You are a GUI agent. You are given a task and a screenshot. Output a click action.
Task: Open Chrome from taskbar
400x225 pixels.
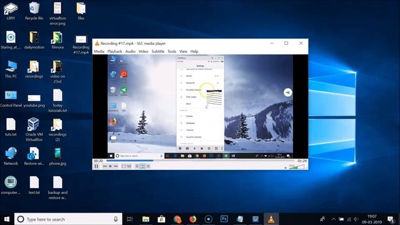click(x=177, y=219)
